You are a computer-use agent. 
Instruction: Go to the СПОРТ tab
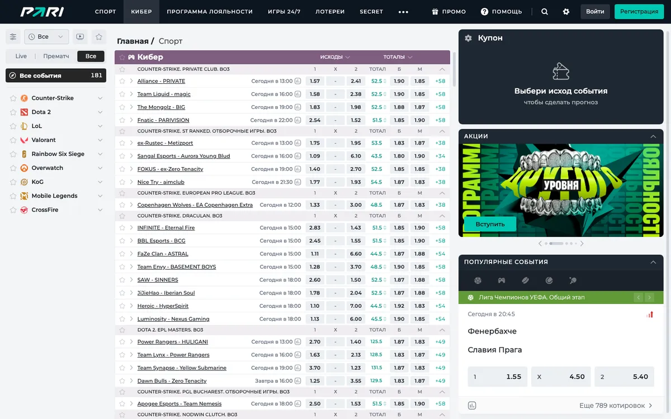click(106, 12)
